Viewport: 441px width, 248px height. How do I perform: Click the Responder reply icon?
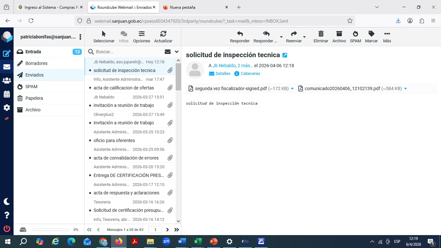click(x=240, y=34)
